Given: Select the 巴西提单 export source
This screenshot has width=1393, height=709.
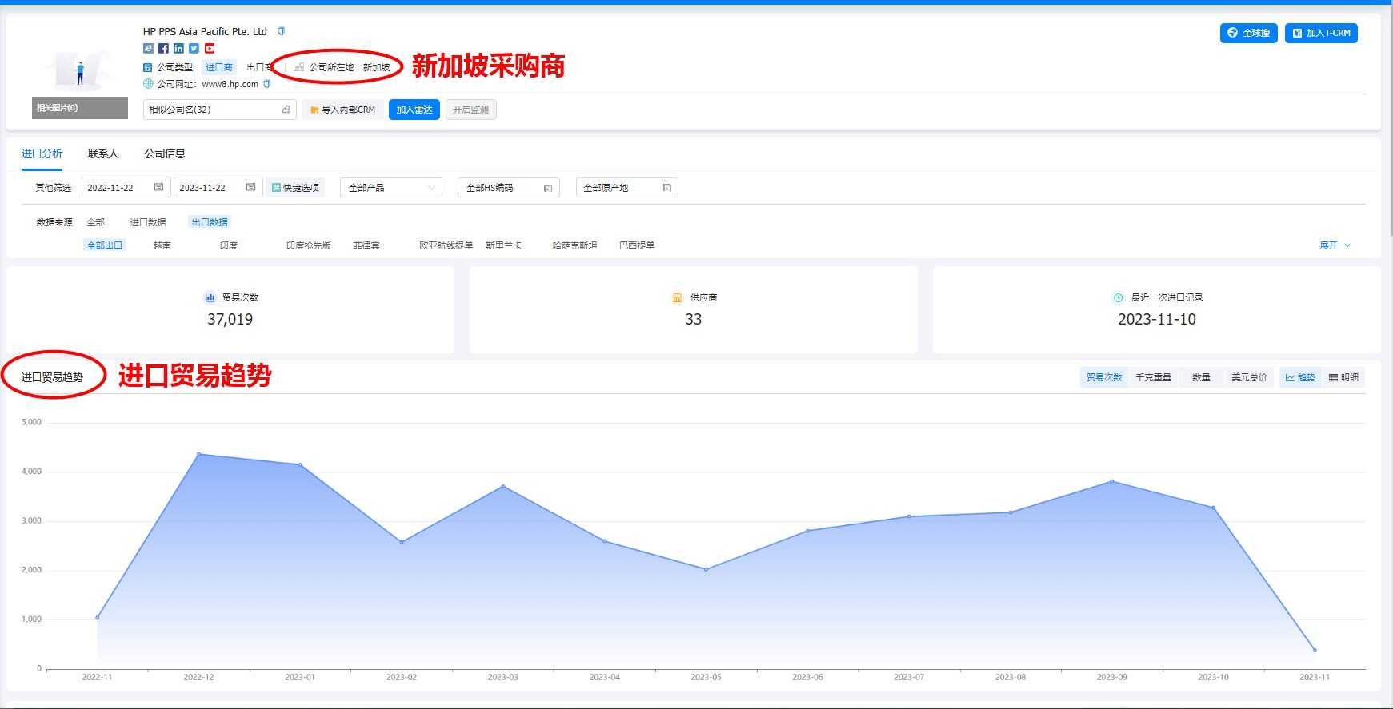Looking at the screenshot, I should (x=637, y=245).
